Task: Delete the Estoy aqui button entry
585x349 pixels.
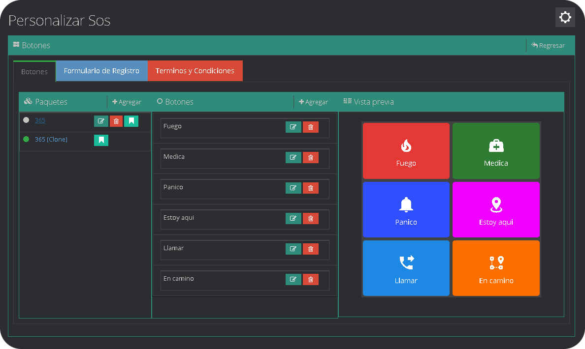Action: point(310,219)
